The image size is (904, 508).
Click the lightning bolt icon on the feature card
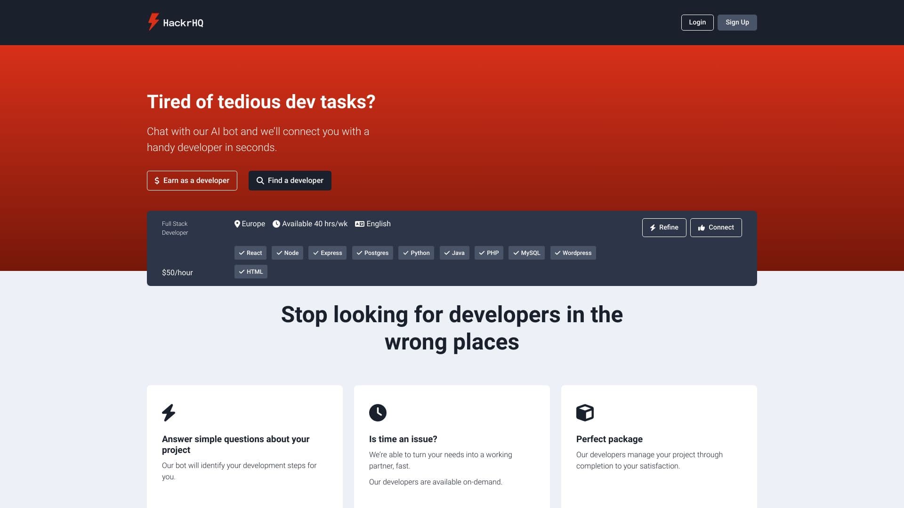[x=169, y=413]
